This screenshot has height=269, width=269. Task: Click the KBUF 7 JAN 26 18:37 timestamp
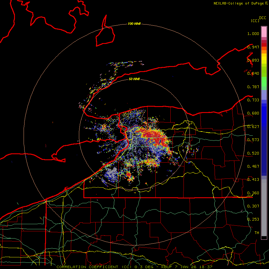coord(187,267)
